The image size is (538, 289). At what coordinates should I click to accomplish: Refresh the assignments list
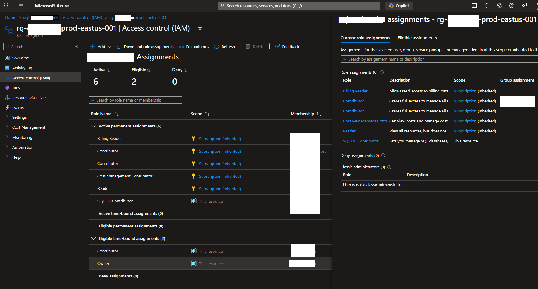point(224,47)
